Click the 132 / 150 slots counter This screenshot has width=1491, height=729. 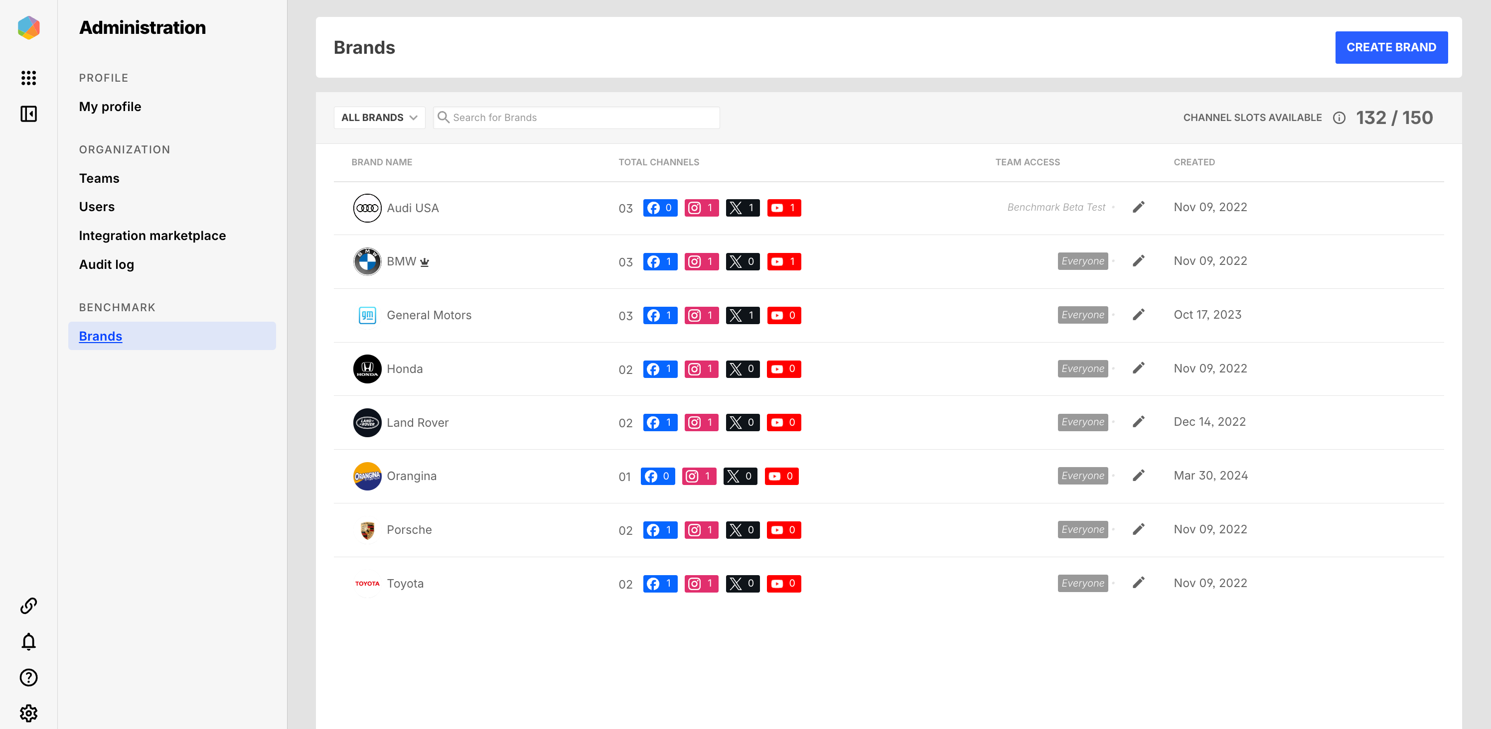(1394, 118)
